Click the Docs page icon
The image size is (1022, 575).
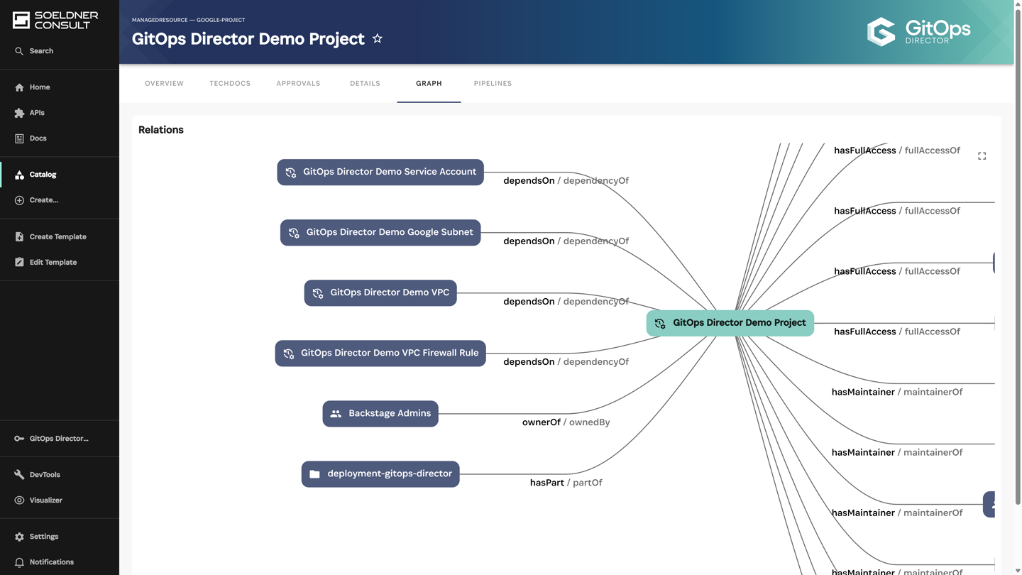pyautogui.click(x=19, y=138)
